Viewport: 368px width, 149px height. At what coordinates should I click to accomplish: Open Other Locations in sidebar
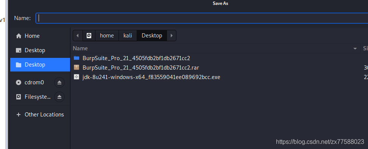[40, 115]
